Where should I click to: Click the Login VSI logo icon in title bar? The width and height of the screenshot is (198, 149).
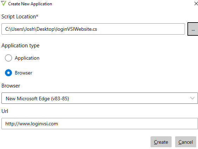(4, 3)
